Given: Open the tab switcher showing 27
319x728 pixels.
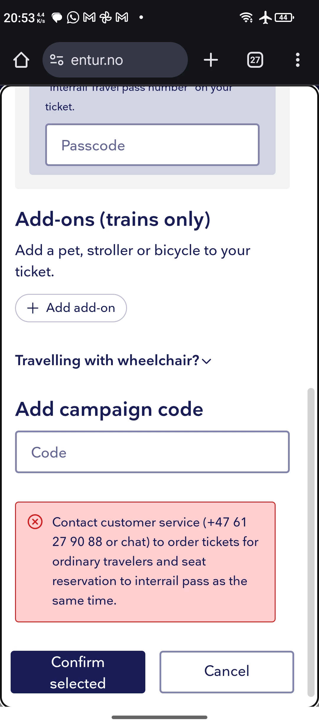Looking at the screenshot, I should (x=255, y=60).
